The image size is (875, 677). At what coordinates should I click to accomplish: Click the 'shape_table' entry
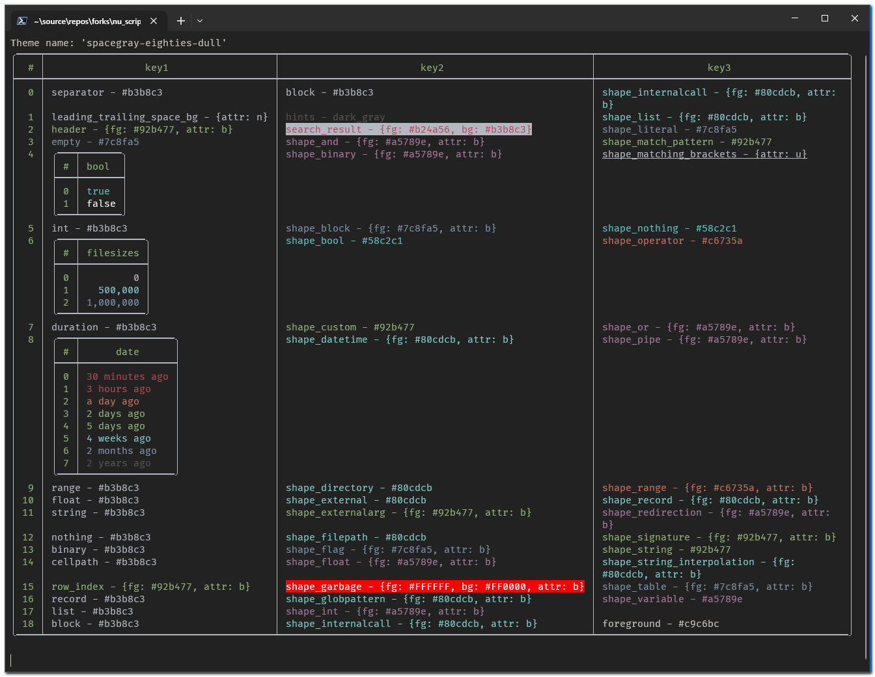(x=708, y=587)
